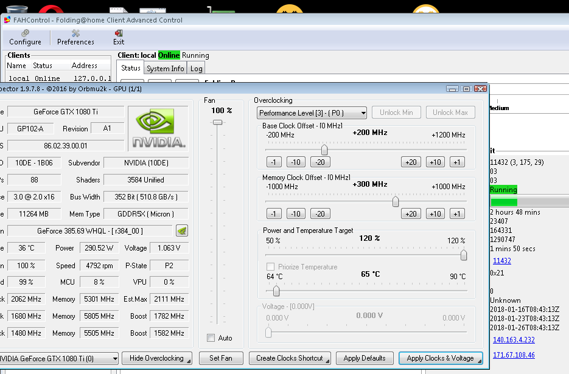Open the GPU selection dropdown

click(58, 358)
